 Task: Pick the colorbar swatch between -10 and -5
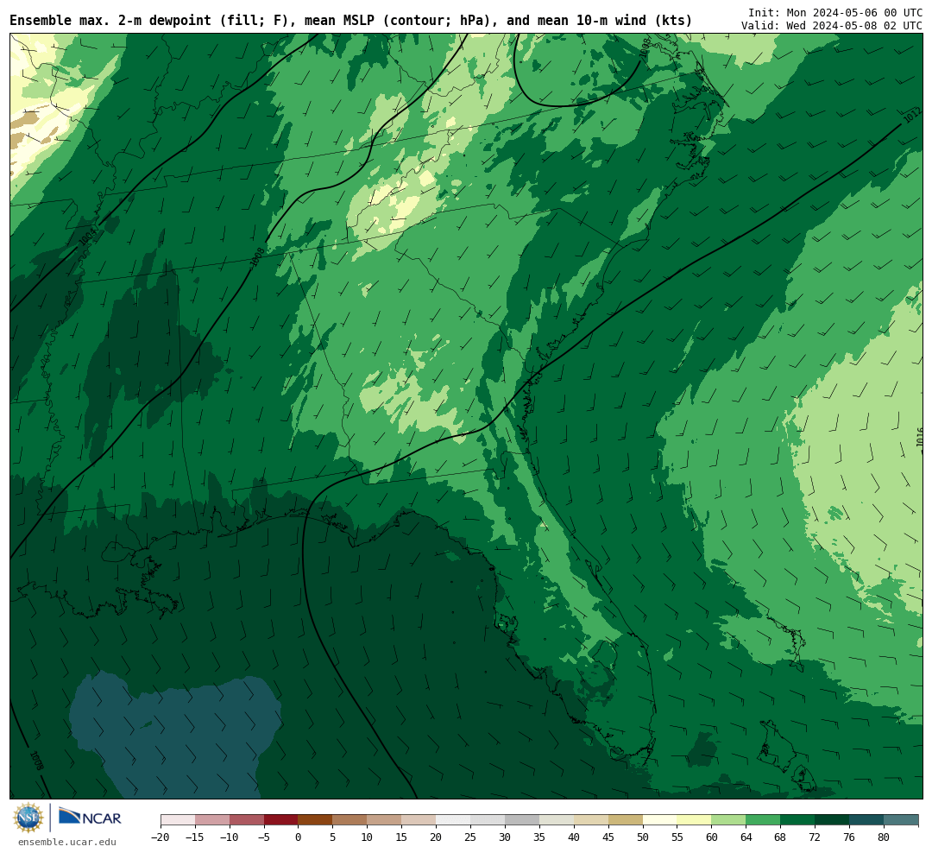[x=247, y=820]
